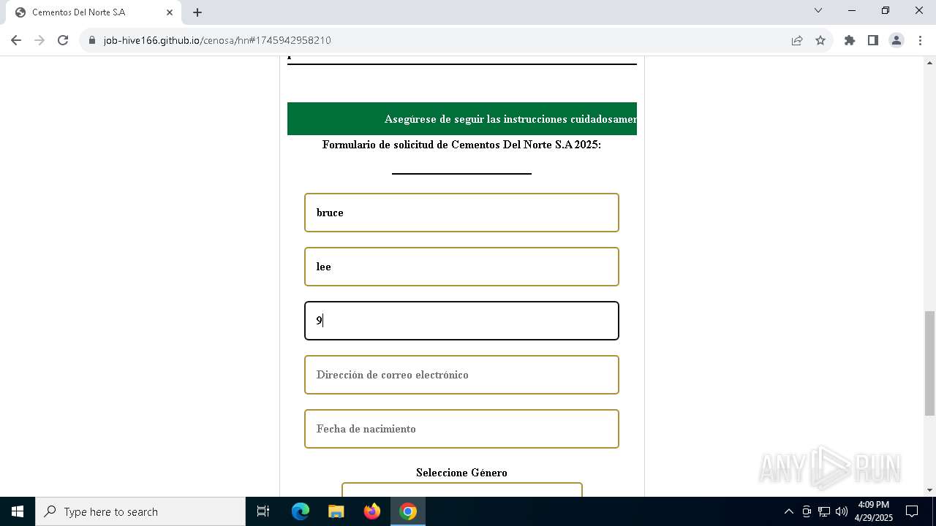Minimize the Chrome window

pyautogui.click(x=852, y=10)
